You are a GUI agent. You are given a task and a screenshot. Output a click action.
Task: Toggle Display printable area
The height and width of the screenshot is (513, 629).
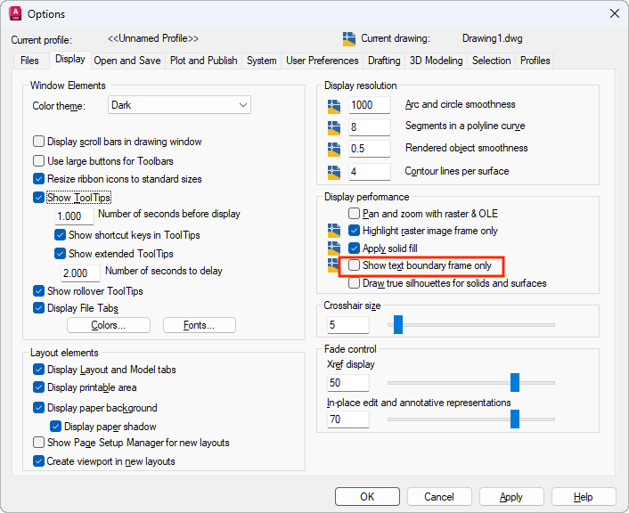[x=38, y=387]
